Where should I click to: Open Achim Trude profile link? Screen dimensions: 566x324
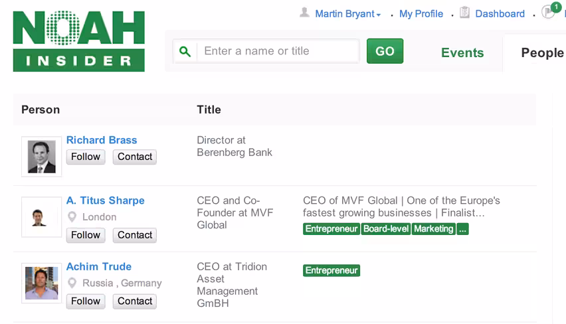(99, 267)
